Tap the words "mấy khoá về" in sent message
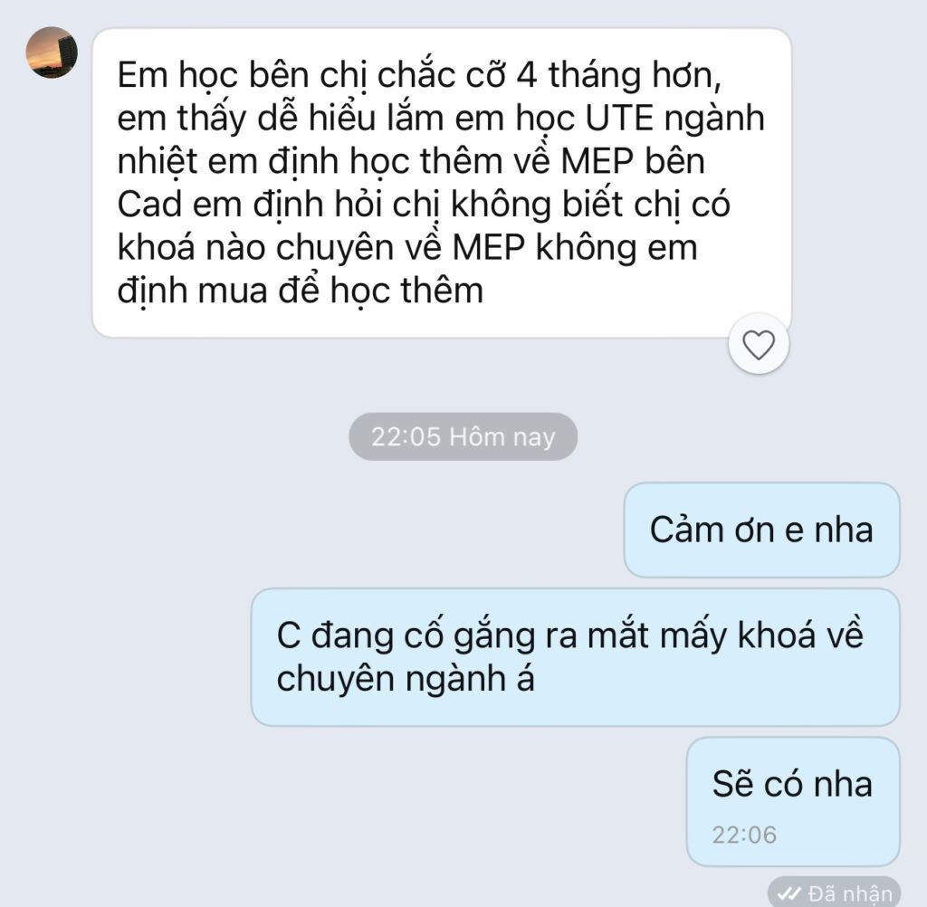Image resolution: width=927 pixels, height=907 pixels. click(x=761, y=635)
